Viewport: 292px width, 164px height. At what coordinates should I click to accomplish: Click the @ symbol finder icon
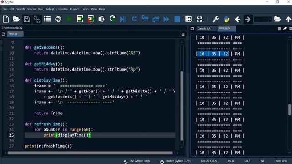pyautogui.click(x=58, y=19)
